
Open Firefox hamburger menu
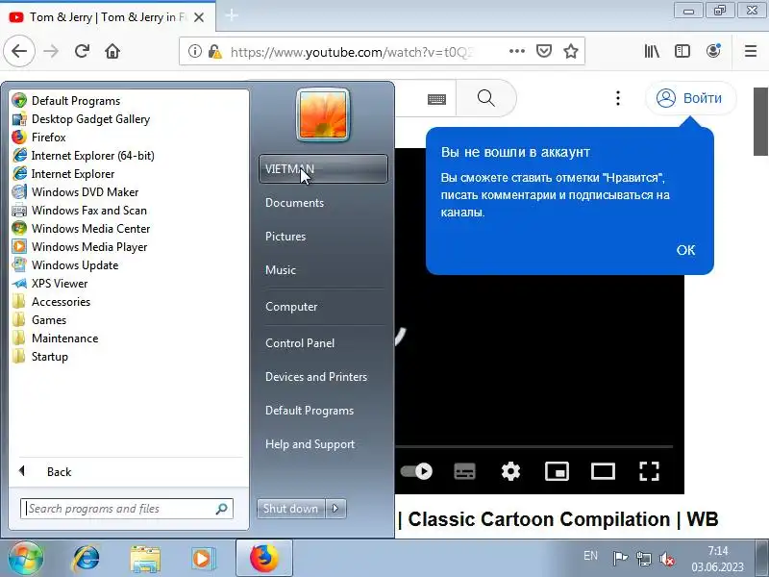[x=751, y=51]
